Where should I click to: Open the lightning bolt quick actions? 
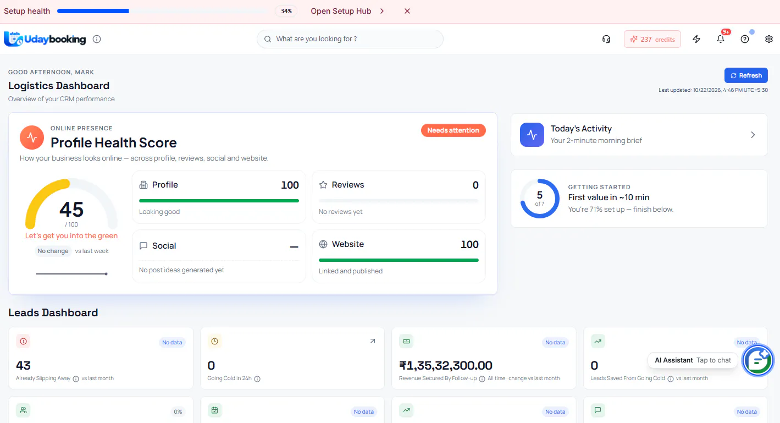pyautogui.click(x=696, y=39)
